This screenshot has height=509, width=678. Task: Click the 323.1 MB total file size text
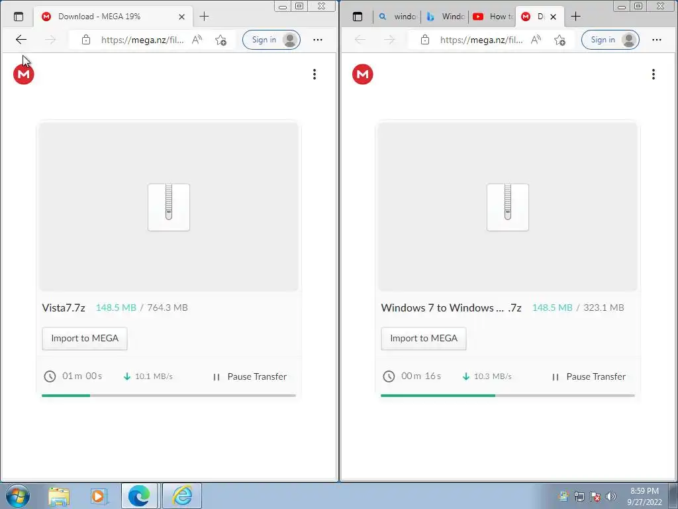point(604,308)
